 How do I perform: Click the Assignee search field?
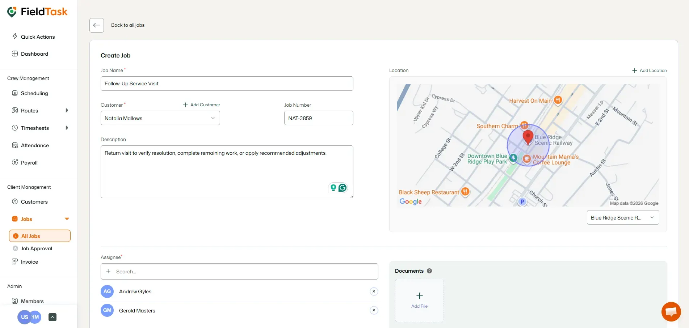239,271
